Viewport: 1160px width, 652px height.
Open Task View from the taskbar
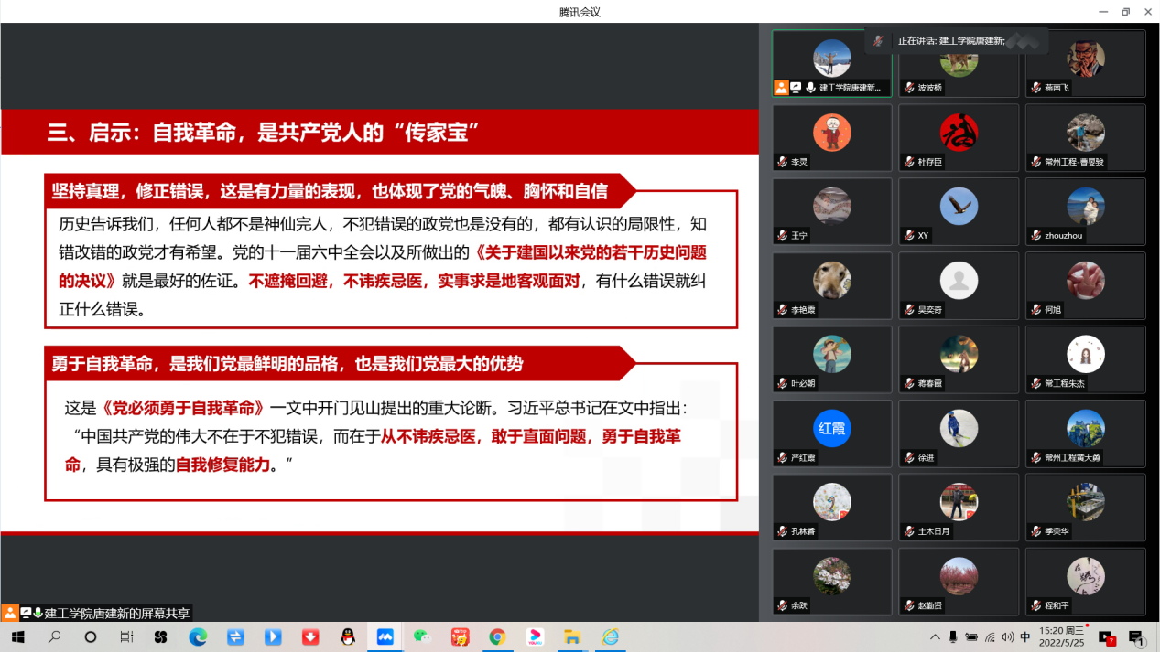pos(126,636)
